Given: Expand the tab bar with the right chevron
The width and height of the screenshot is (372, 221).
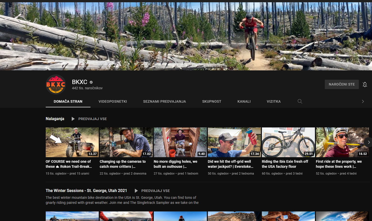Looking at the screenshot, I should click(363, 101).
